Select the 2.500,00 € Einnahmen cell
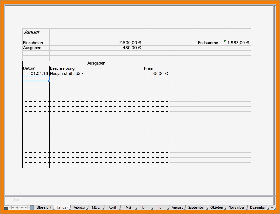Image resolution: width=280 pixels, height=214 pixels. (x=95, y=42)
